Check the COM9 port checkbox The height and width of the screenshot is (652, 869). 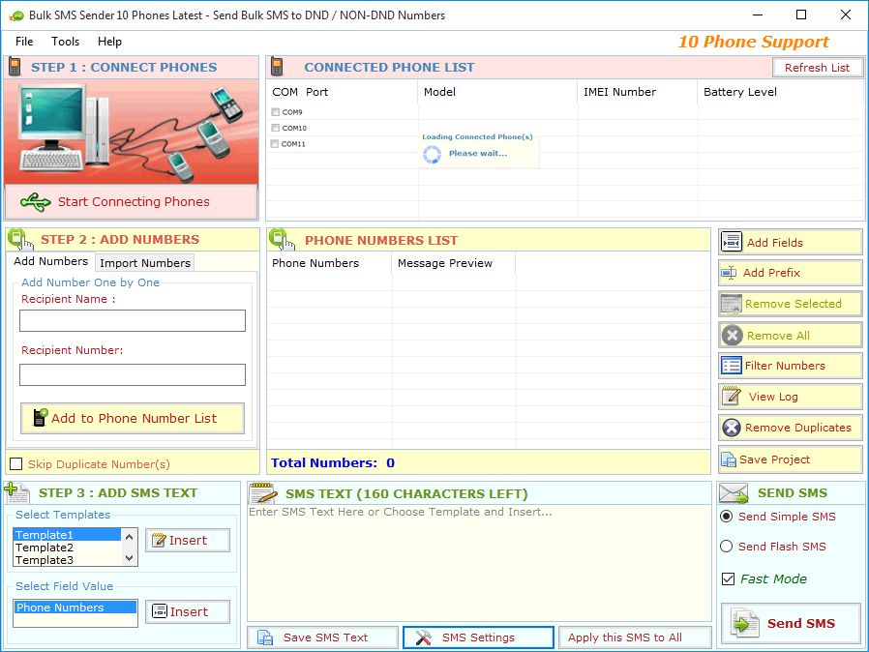coord(276,112)
